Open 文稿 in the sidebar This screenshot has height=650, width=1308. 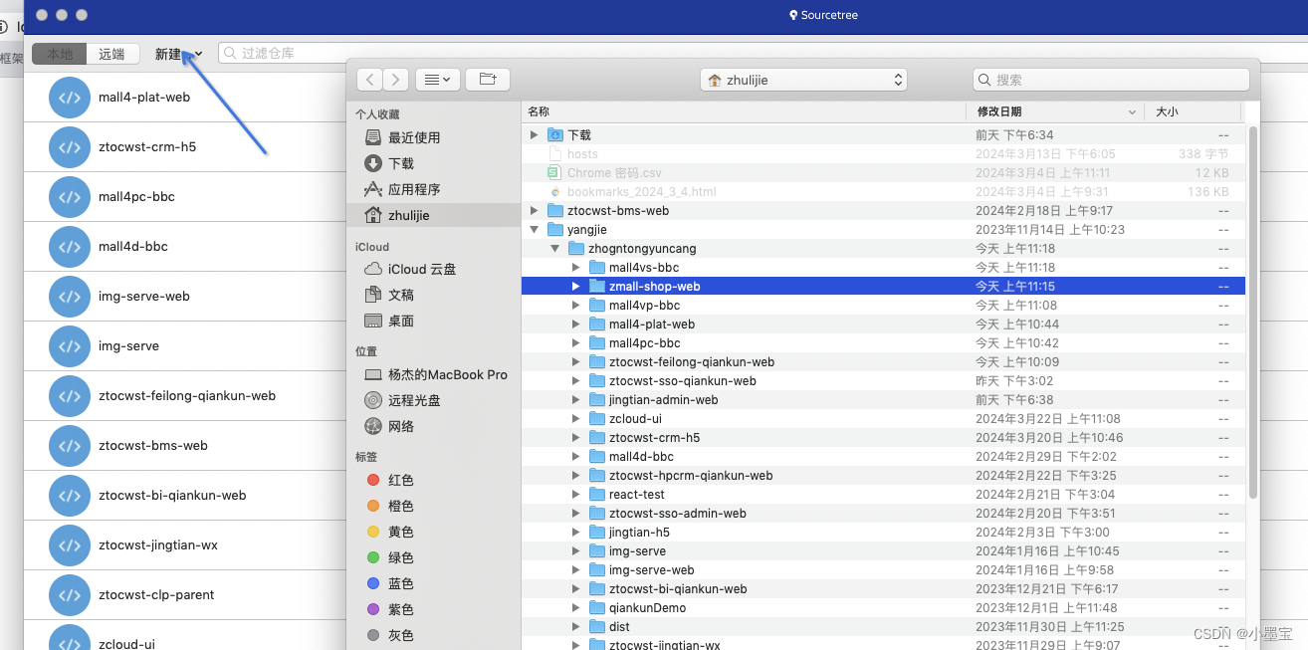coord(402,295)
